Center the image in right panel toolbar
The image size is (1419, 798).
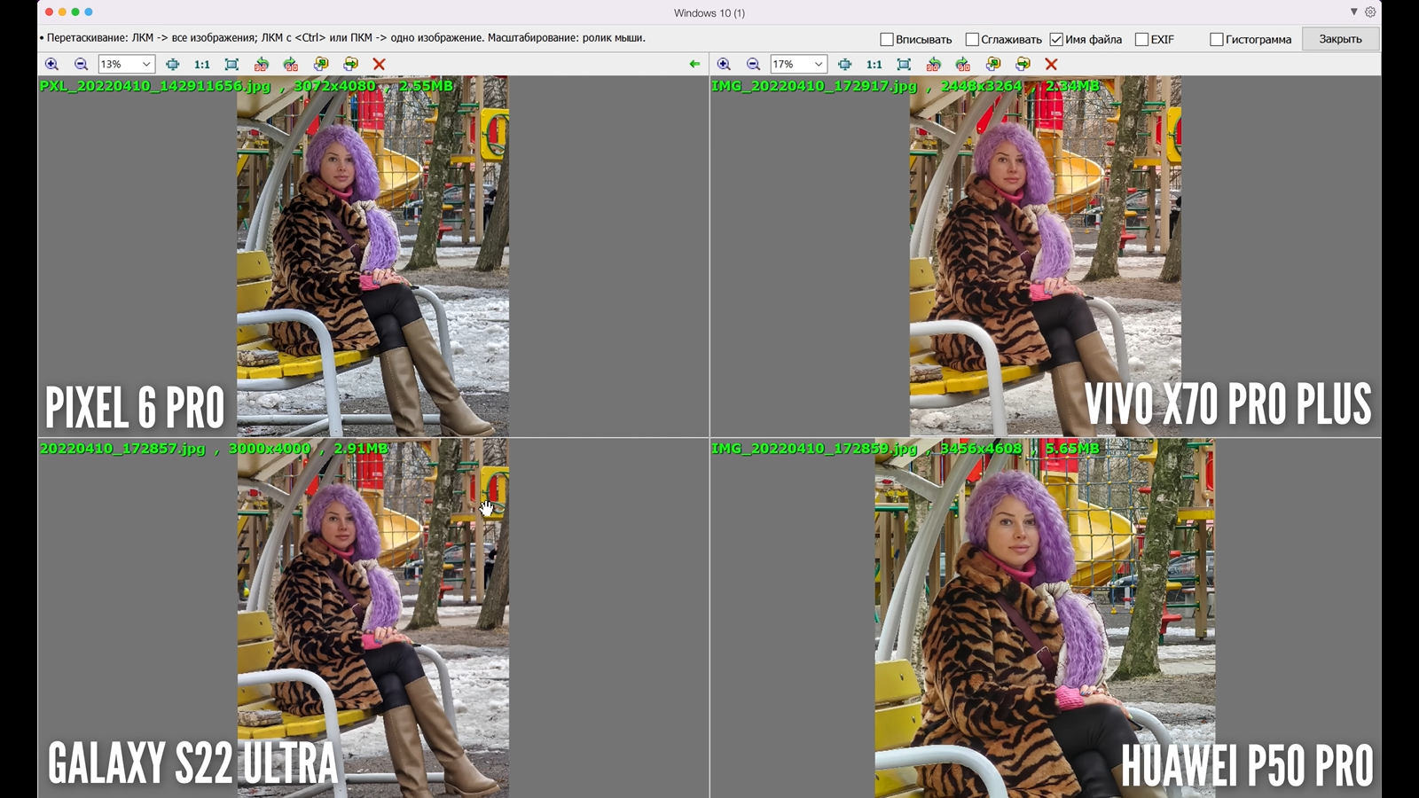(x=844, y=64)
